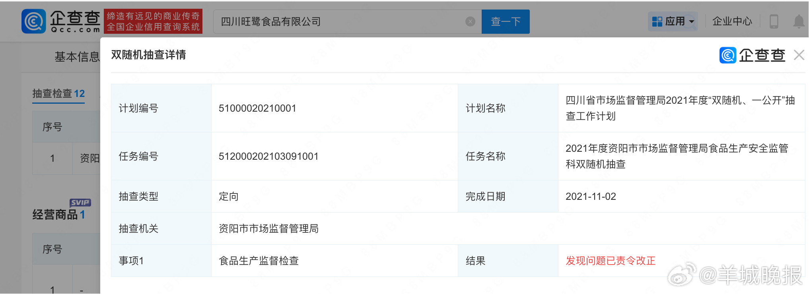Click the plan name starting 四川省市场监督管理局2021年度
Screen dimensions: 809x294
(680, 108)
